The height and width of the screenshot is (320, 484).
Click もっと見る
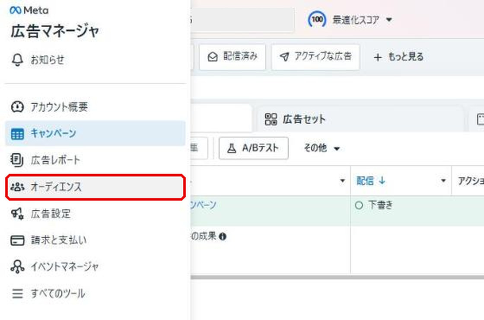point(398,57)
